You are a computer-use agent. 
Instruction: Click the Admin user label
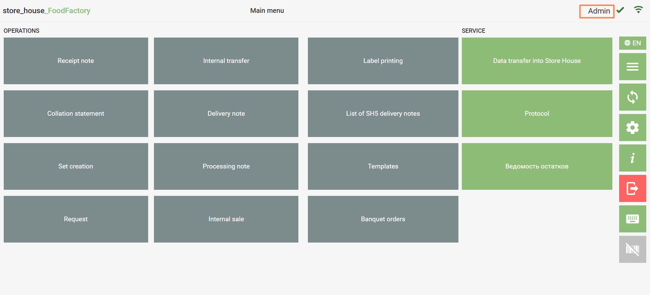[x=597, y=11]
